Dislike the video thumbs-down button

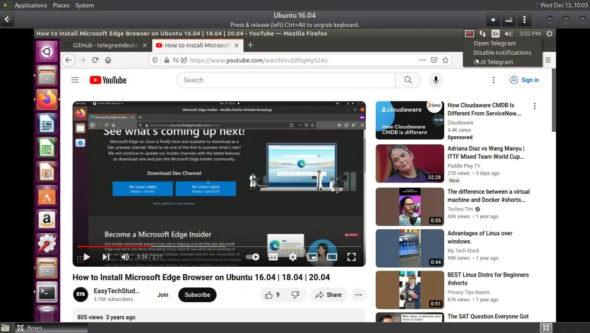(296, 295)
